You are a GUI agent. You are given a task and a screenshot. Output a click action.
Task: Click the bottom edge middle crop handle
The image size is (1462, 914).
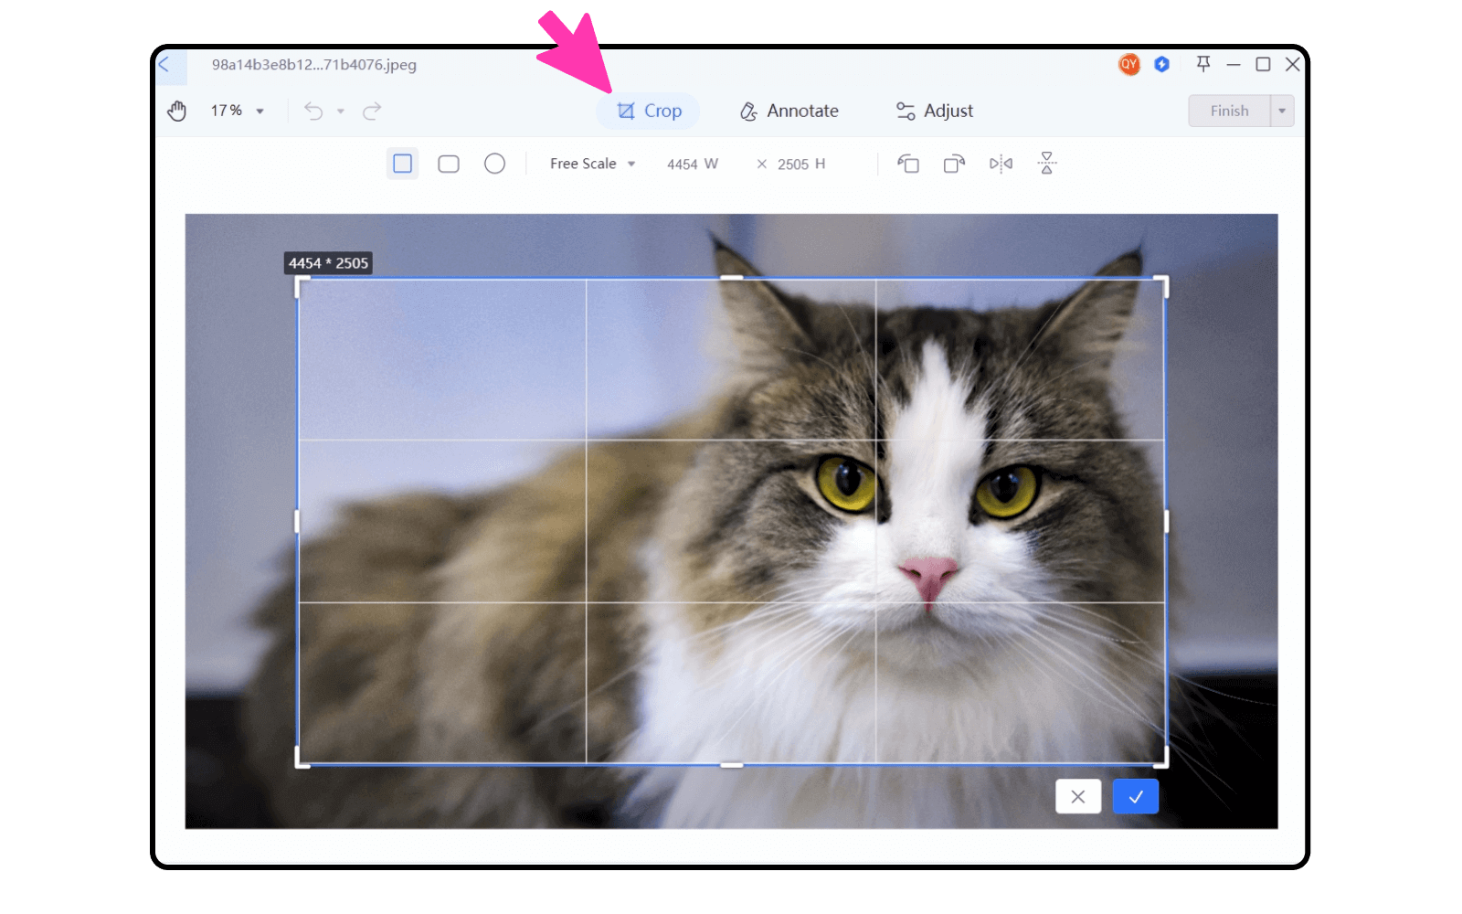pos(732,764)
